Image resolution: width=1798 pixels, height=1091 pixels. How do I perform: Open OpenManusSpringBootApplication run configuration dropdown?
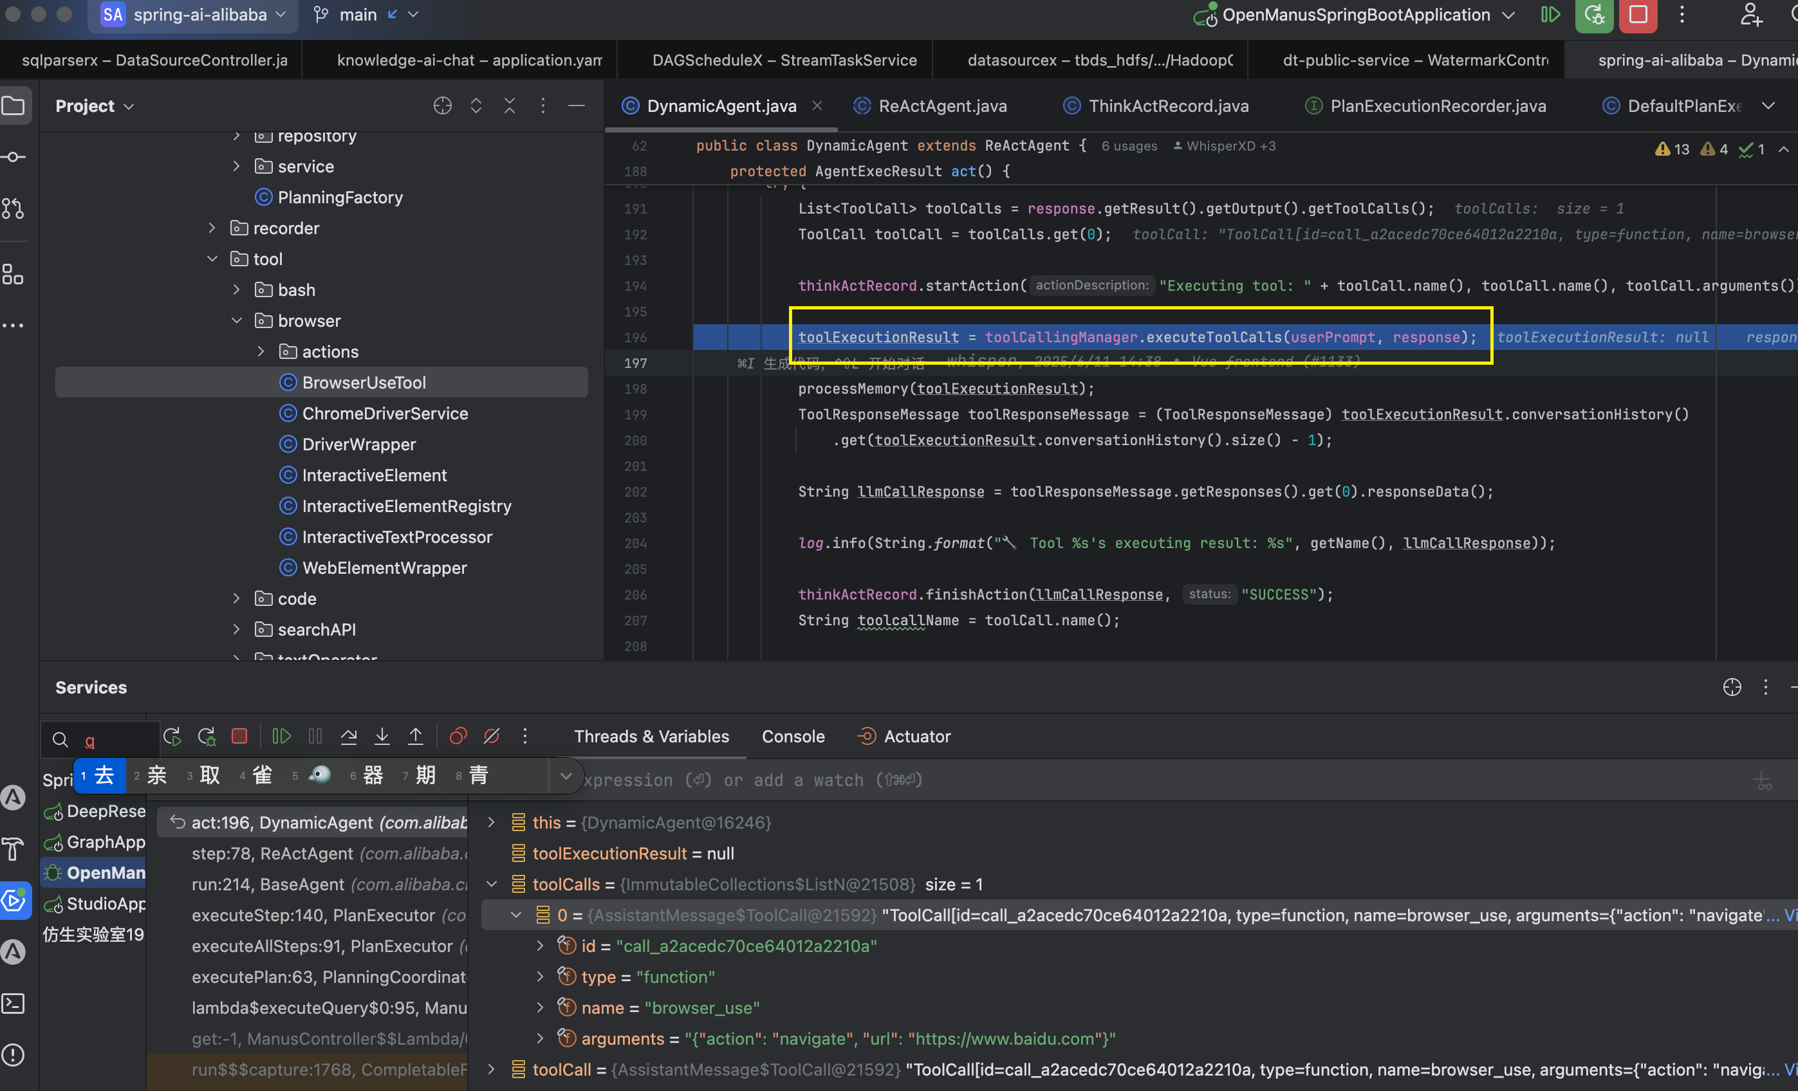[x=1356, y=15]
